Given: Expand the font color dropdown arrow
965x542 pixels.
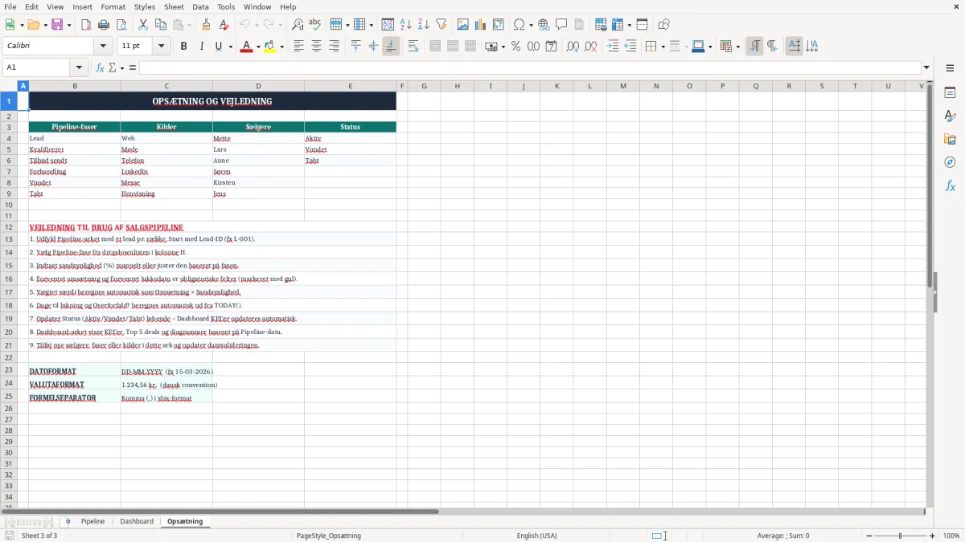Looking at the screenshot, I should pos(257,47).
